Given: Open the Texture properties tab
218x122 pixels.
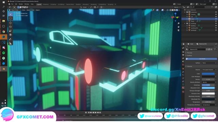Looking at the screenshot, I should point(183,91).
